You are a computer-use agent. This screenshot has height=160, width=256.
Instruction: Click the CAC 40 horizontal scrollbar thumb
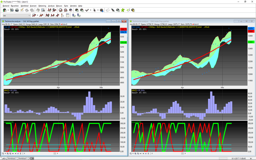[x=55, y=154]
